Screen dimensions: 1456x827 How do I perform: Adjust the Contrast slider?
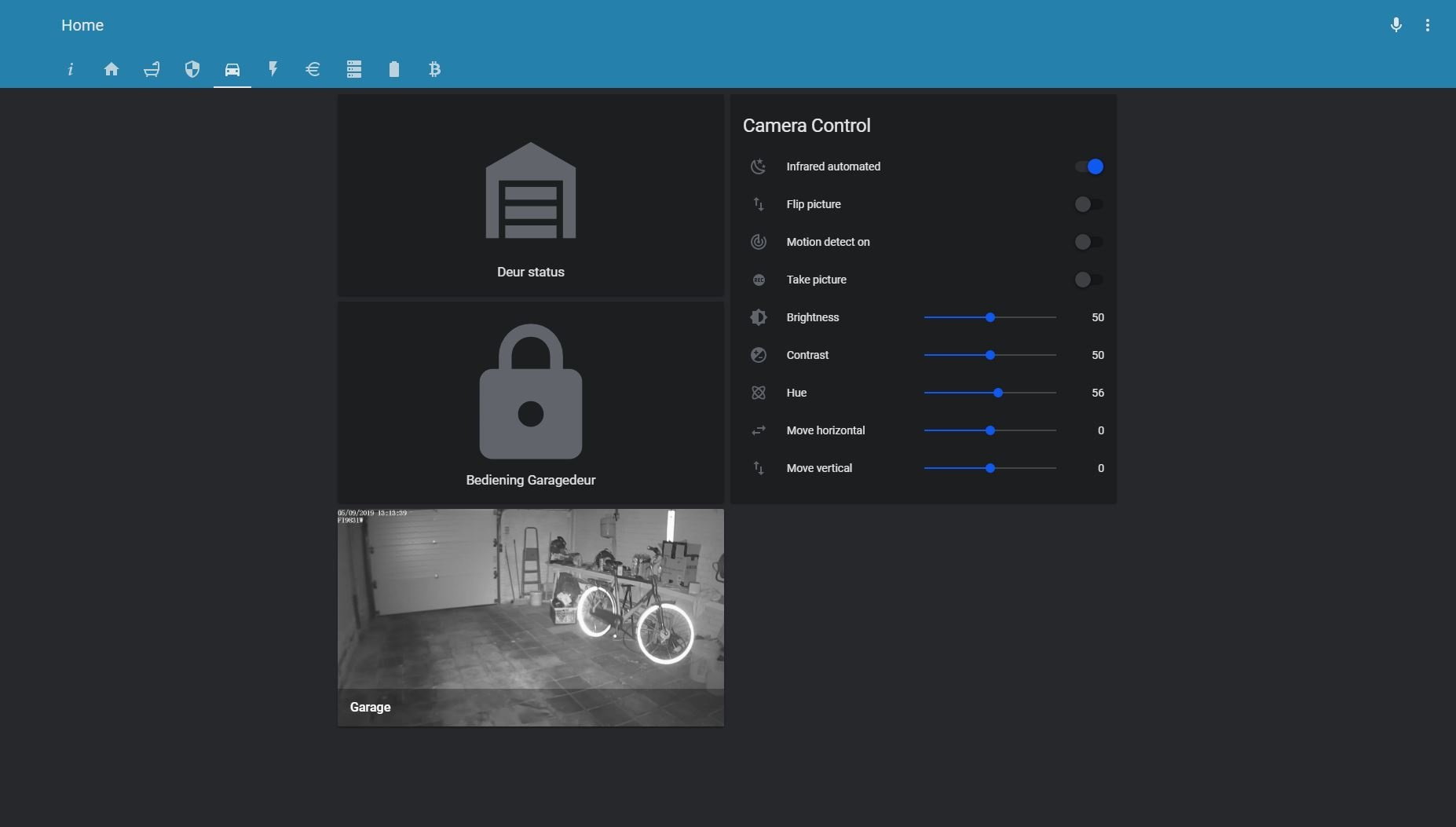click(990, 355)
